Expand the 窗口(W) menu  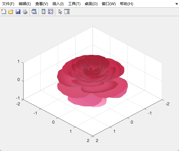pos(108,4)
